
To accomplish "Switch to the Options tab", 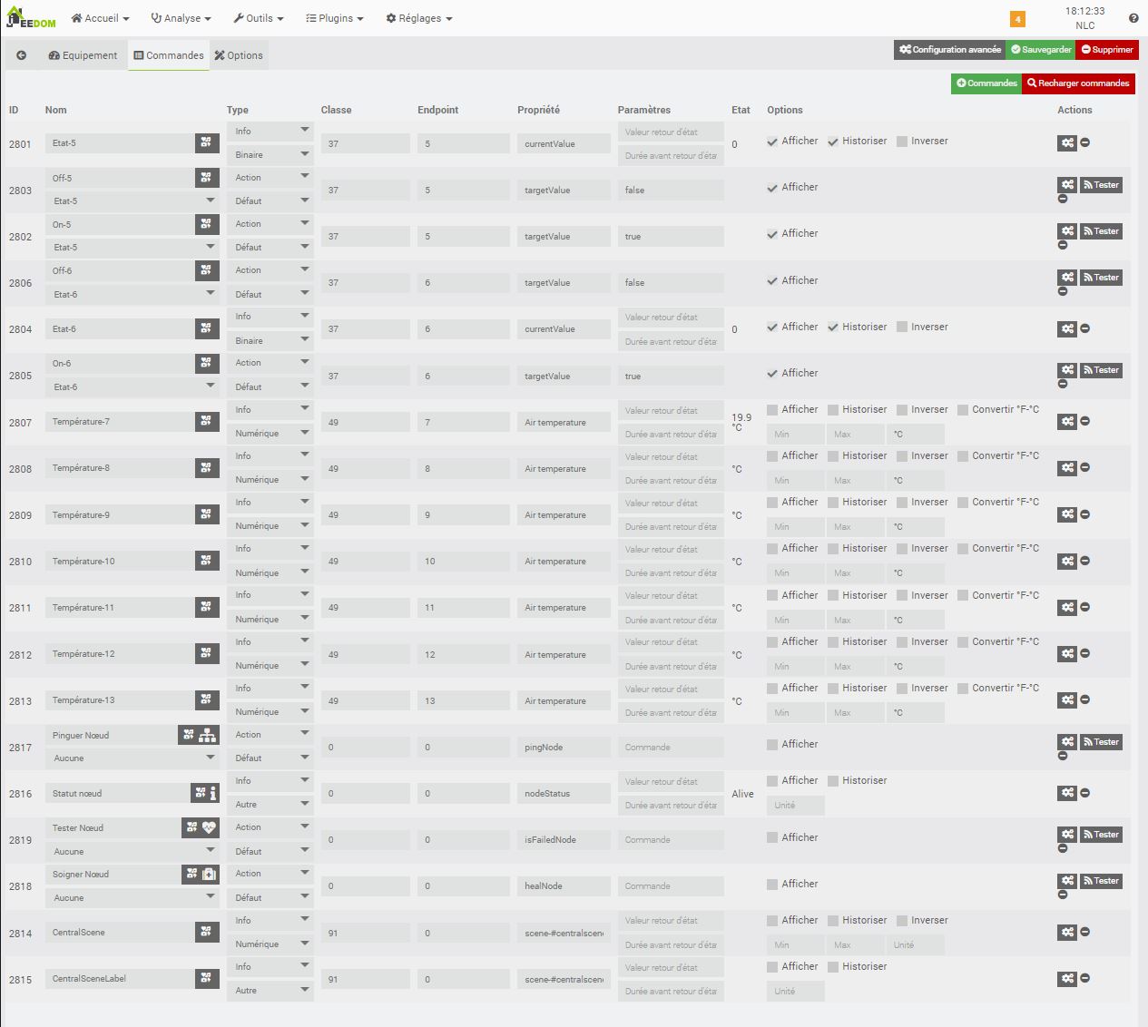I will point(239,55).
